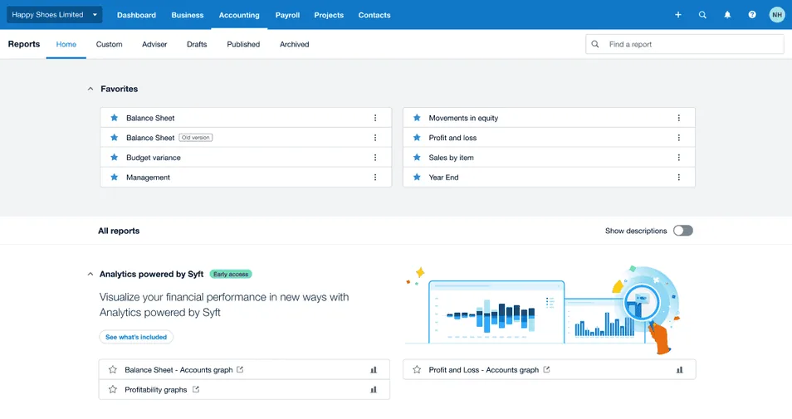Open more options for Sales by item
792x419 pixels.
pyautogui.click(x=679, y=158)
